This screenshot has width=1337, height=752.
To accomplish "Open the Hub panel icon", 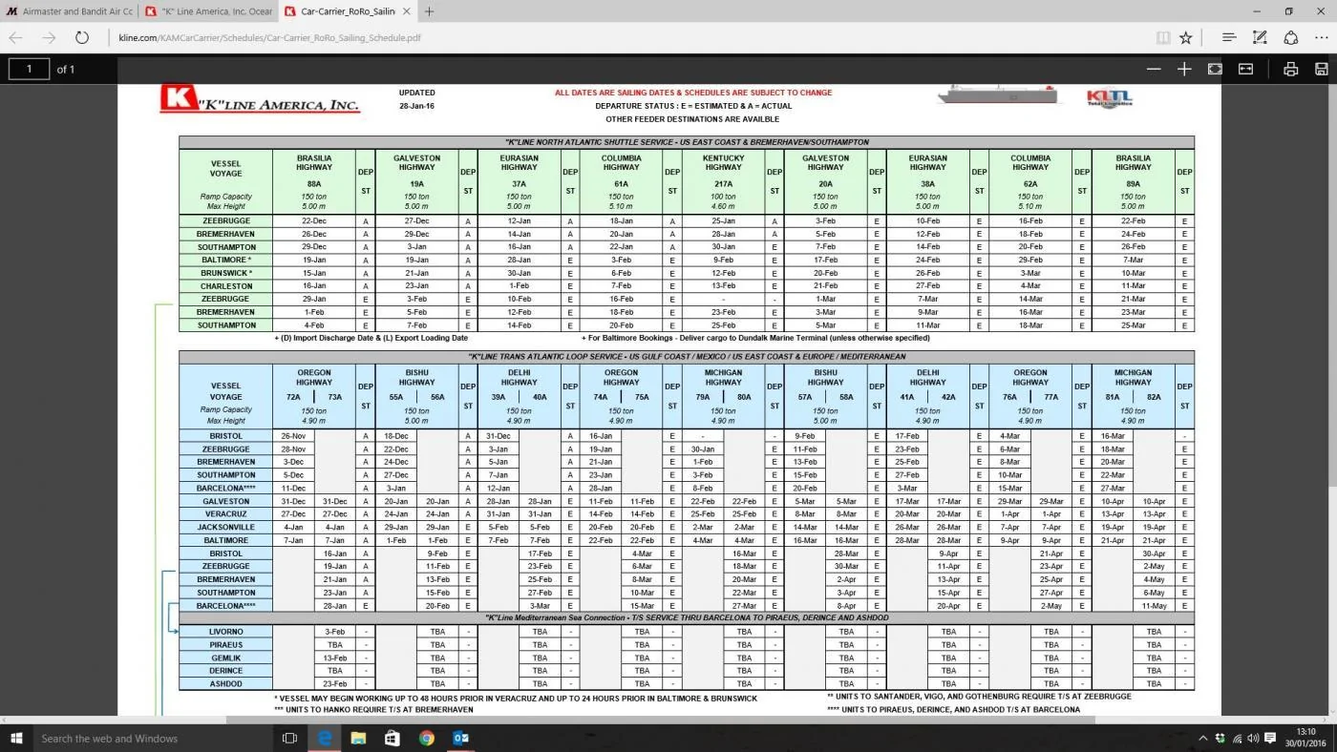I will (1229, 37).
